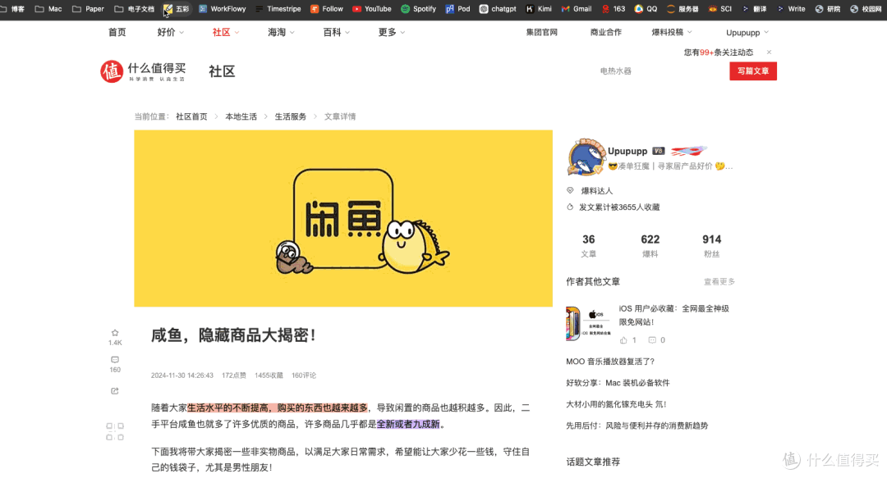Open comments via the 160 comment icon
Viewport: 887px width, 478px height.
click(x=115, y=360)
